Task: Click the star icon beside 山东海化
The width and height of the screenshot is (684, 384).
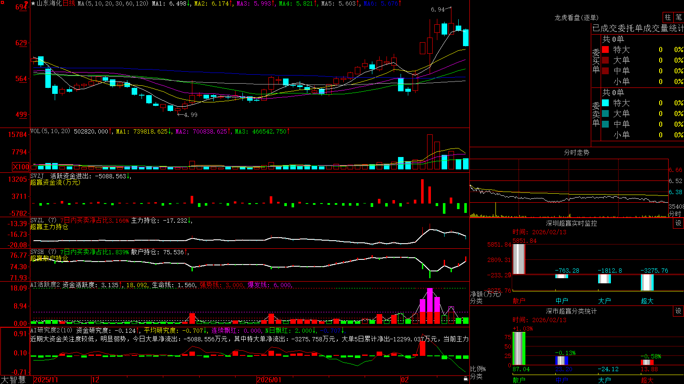Action: click(x=33, y=3)
